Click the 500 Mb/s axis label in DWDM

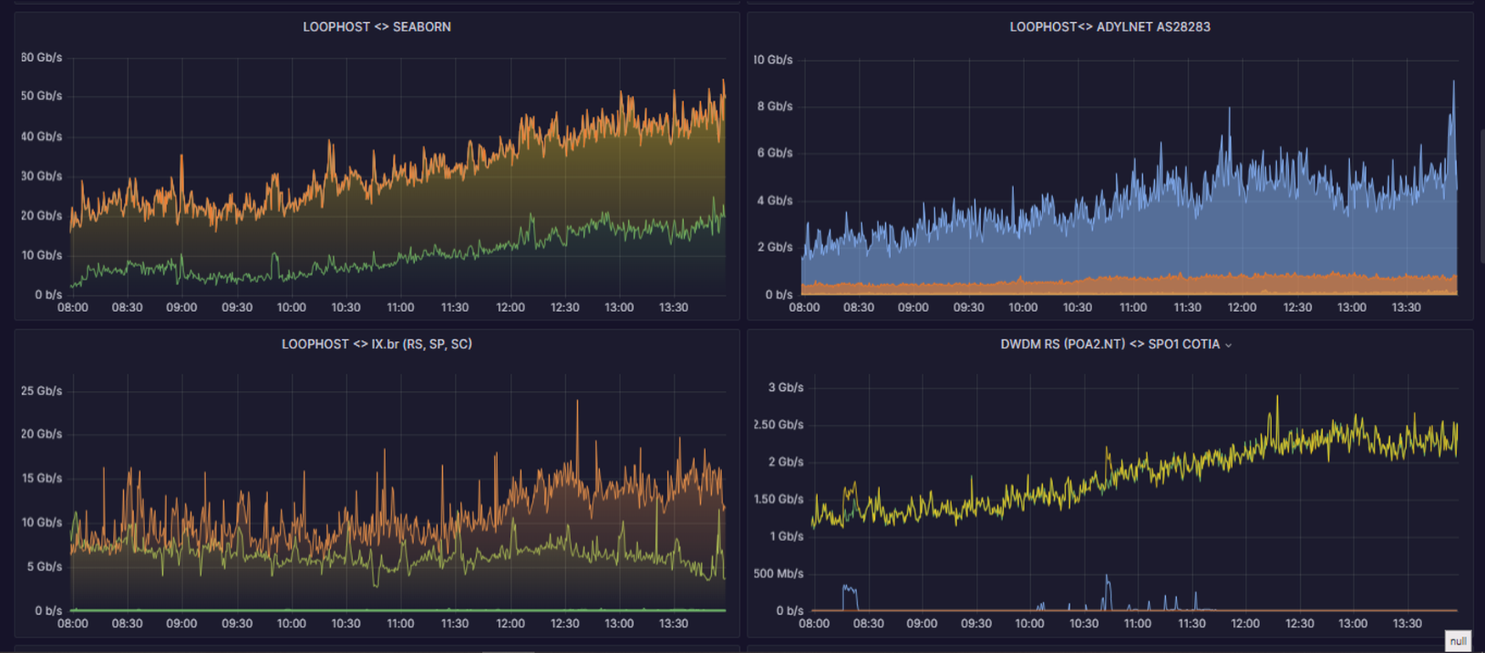click(x=778, y=574)
